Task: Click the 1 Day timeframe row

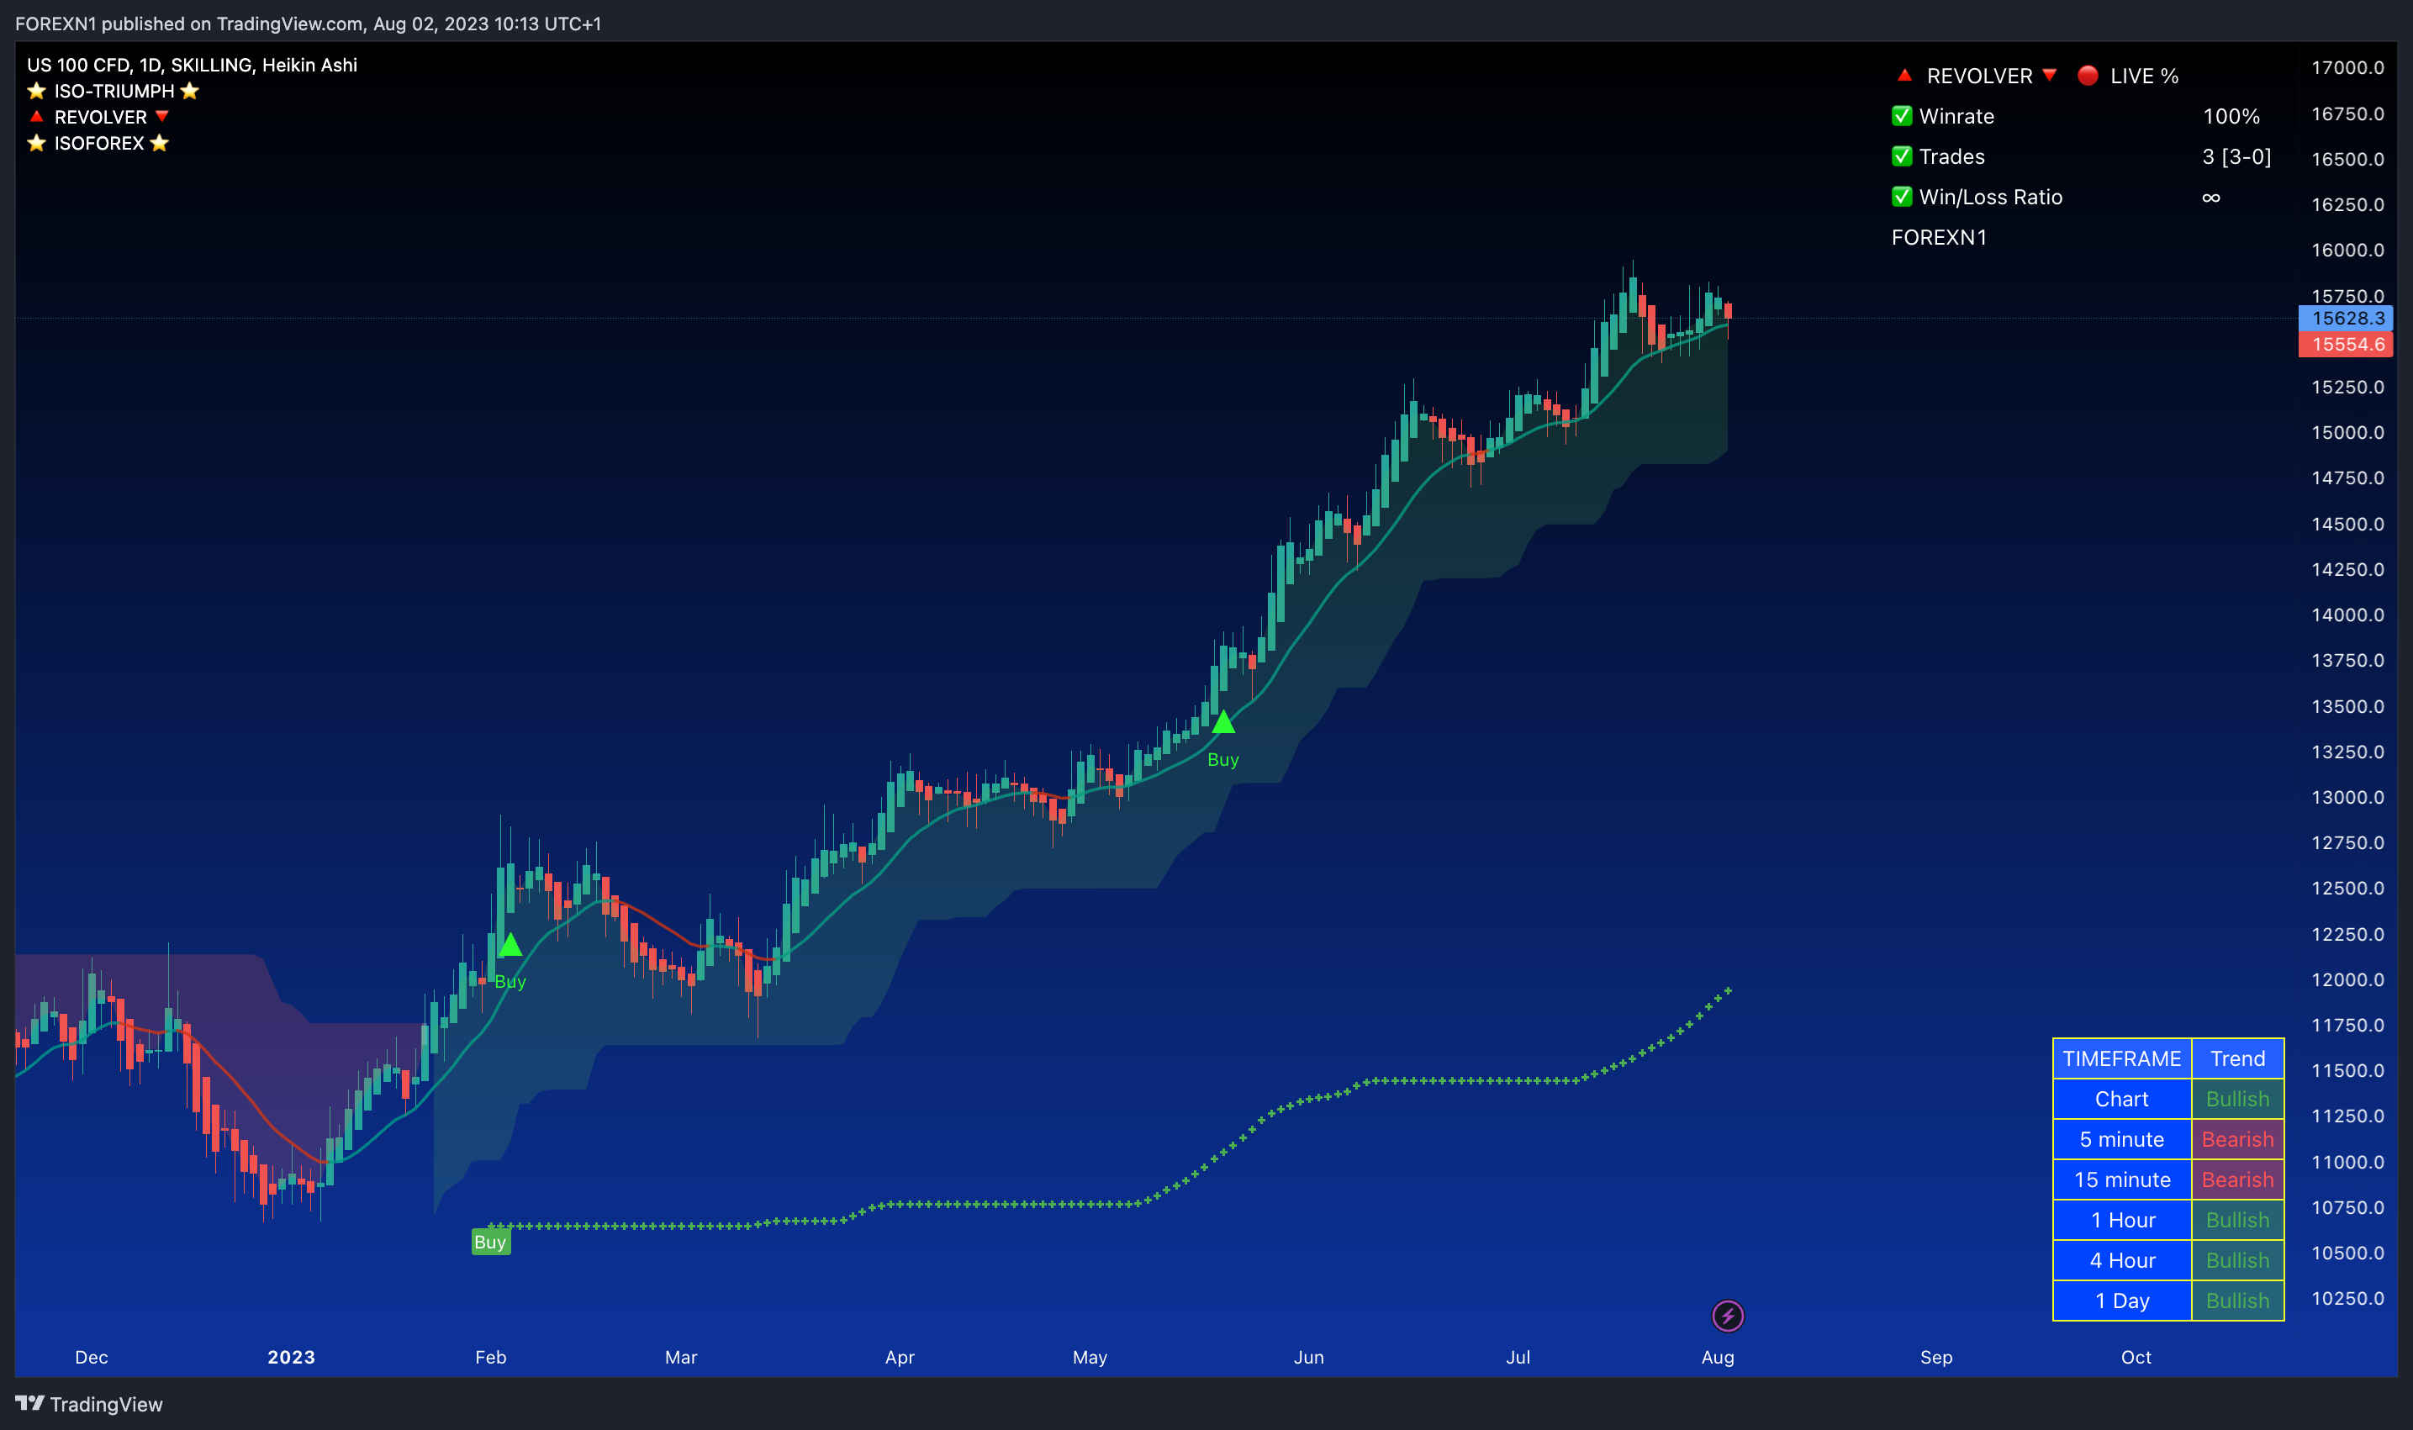Action: (2168, 1301)
